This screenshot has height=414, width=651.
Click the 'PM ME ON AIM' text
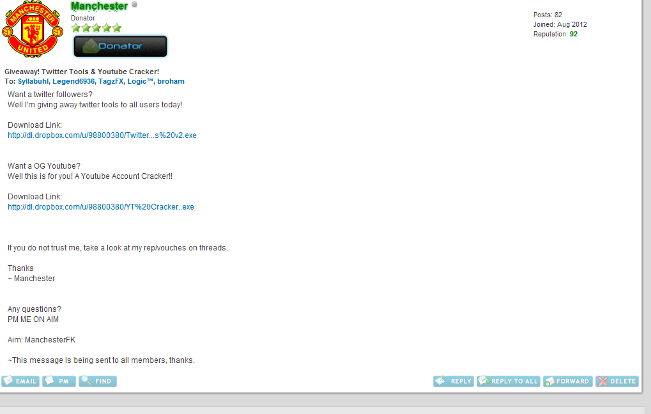33,319
